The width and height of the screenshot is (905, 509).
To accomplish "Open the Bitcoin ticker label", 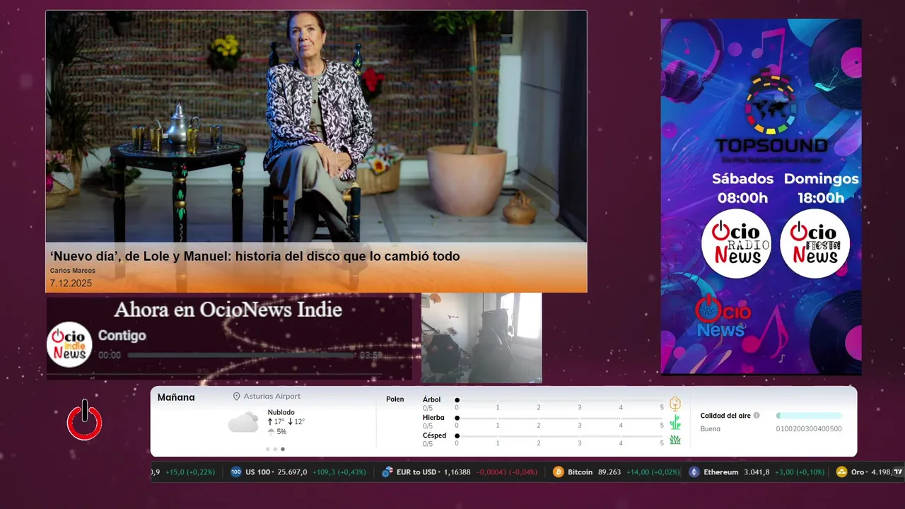I will click(580, 472).
